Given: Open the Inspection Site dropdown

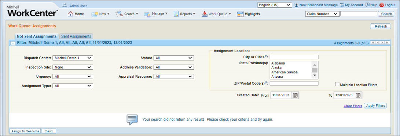Looking at the screenshot, I should 73,67.
